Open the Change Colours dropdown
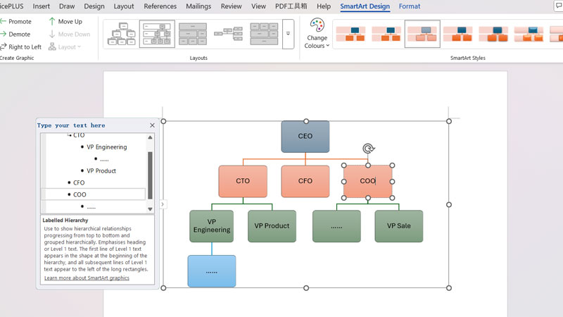The image size is (563, 317). coord(317,35)
